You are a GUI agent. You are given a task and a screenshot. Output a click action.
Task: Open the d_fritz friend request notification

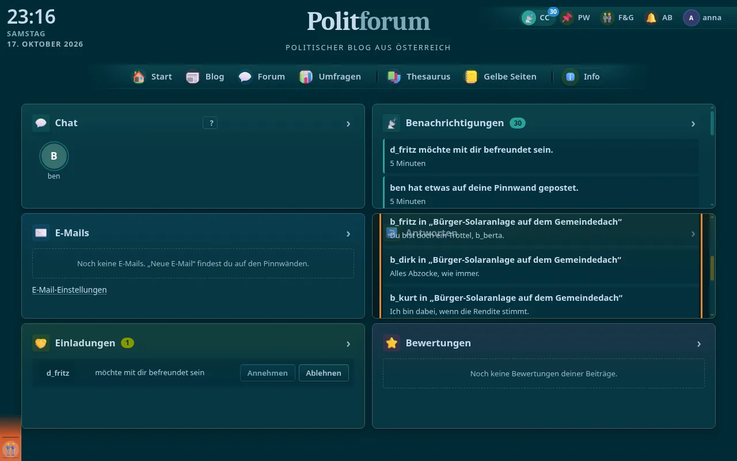541,156
